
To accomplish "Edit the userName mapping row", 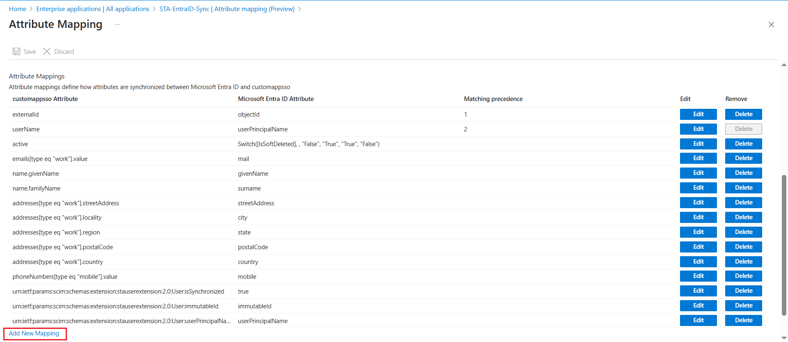I will tap(698, 129).
